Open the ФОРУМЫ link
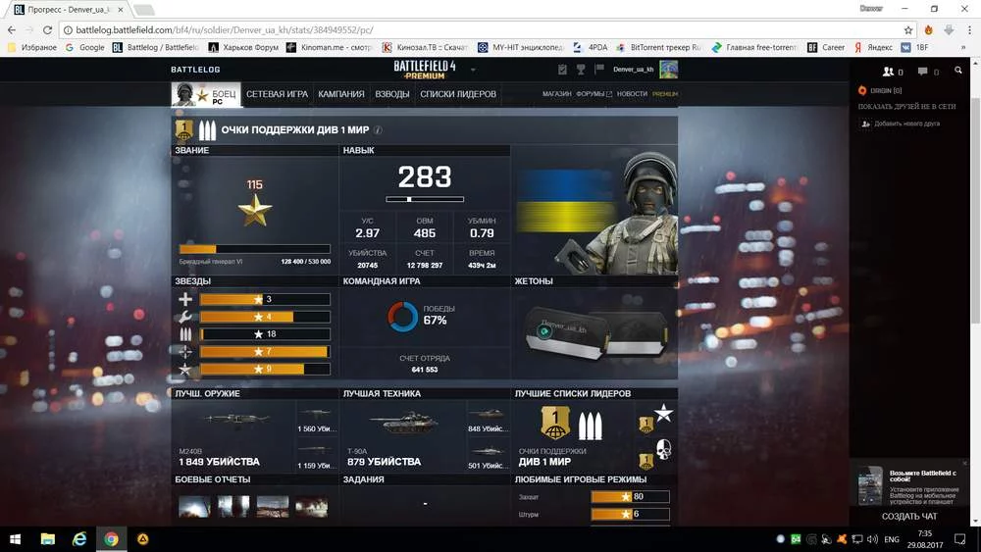The width and height of the screenshot is (981, 552). pyautogui.click(x=594, y=94)
